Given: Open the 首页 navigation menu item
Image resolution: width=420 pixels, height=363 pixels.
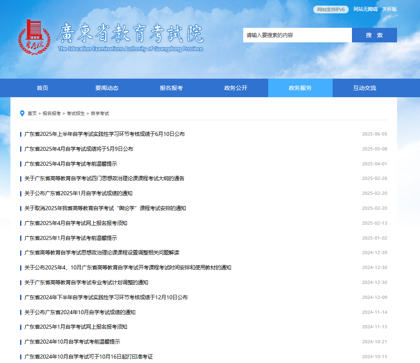Looking at the screenshot, I should pos(42,88).
